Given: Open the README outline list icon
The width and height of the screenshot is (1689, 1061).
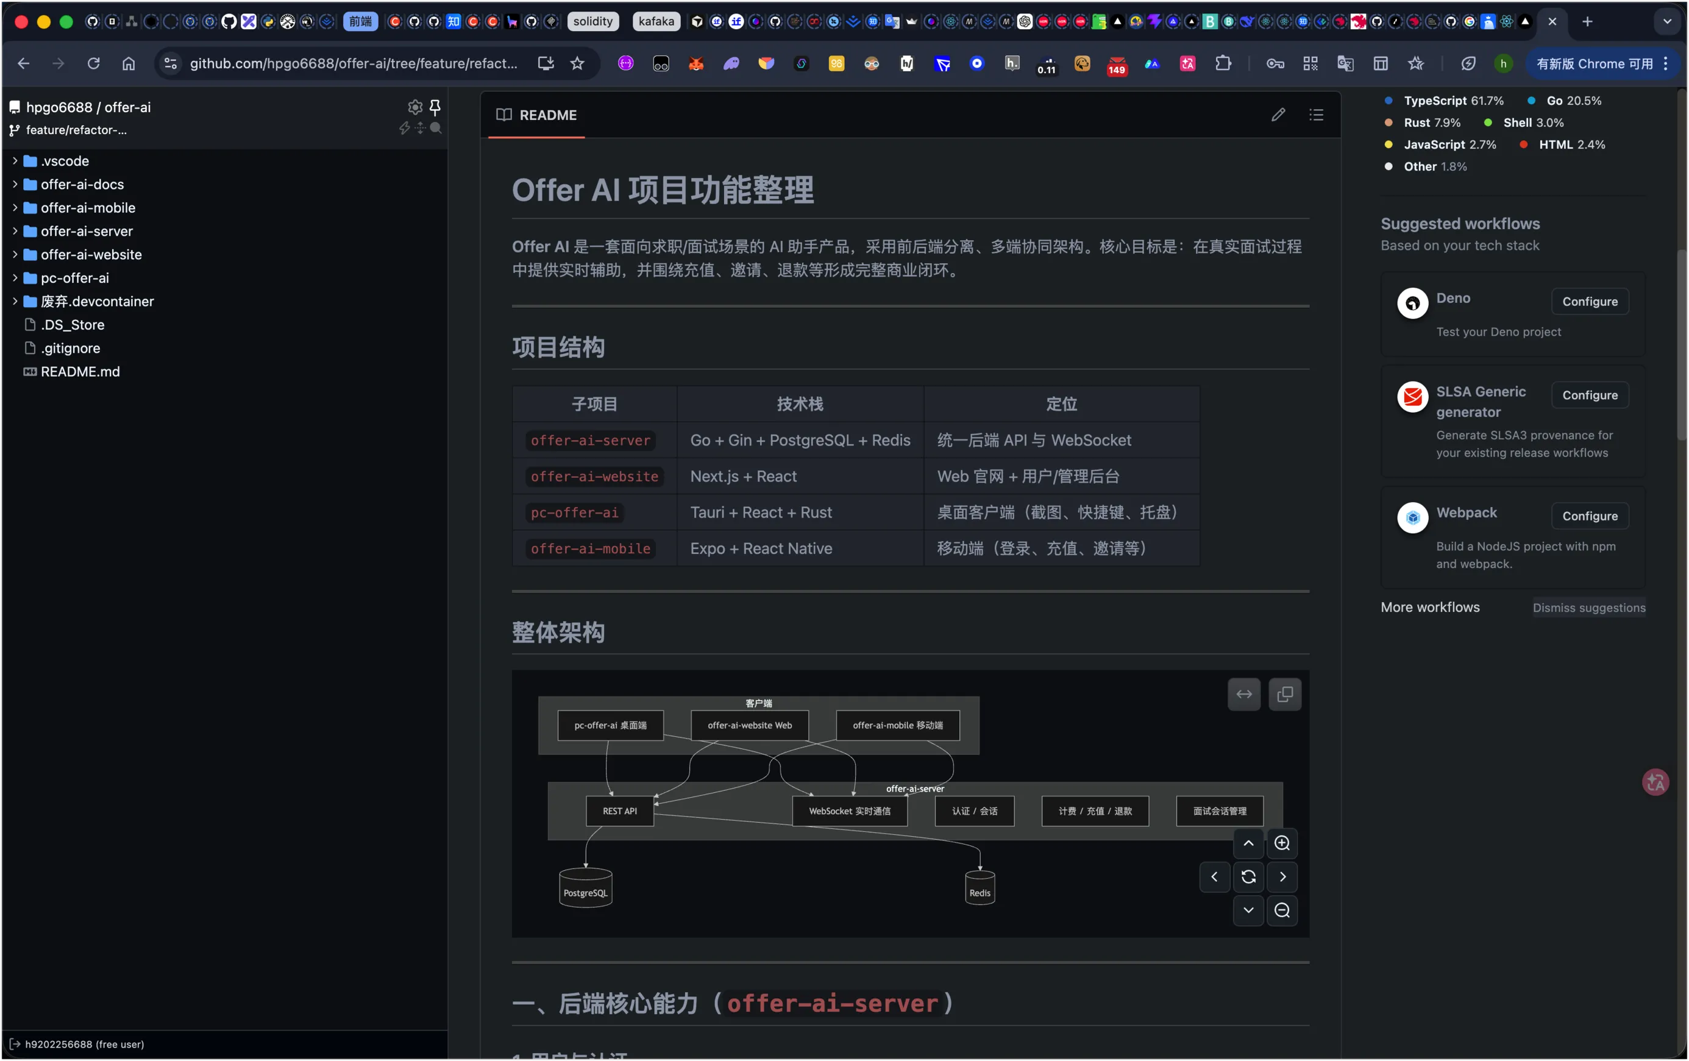Looking at the screenshot, I should click(1316, 115).
